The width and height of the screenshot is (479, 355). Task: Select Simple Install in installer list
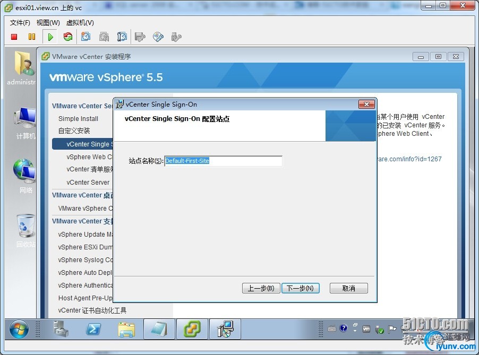tap(78, 119)
